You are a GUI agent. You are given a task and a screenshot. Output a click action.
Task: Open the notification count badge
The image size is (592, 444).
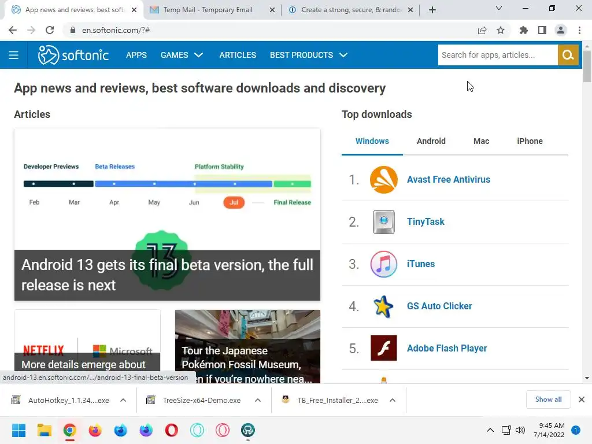click(x=575, y=430)
